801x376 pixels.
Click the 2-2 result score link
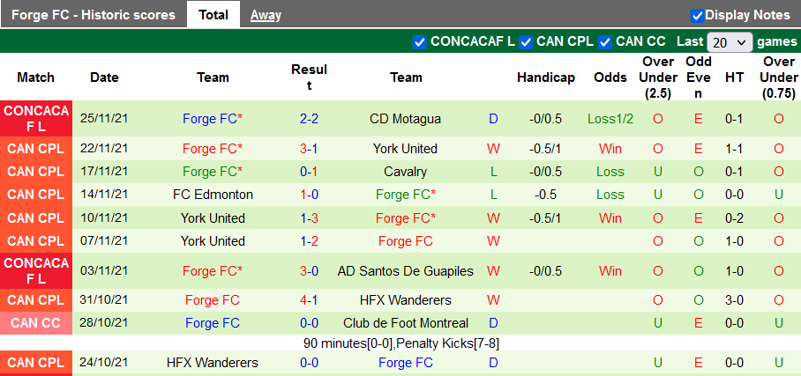click(x=309, y=119)
